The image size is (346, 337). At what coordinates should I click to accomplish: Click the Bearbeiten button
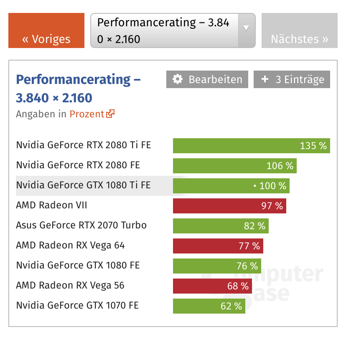(207, 79)
